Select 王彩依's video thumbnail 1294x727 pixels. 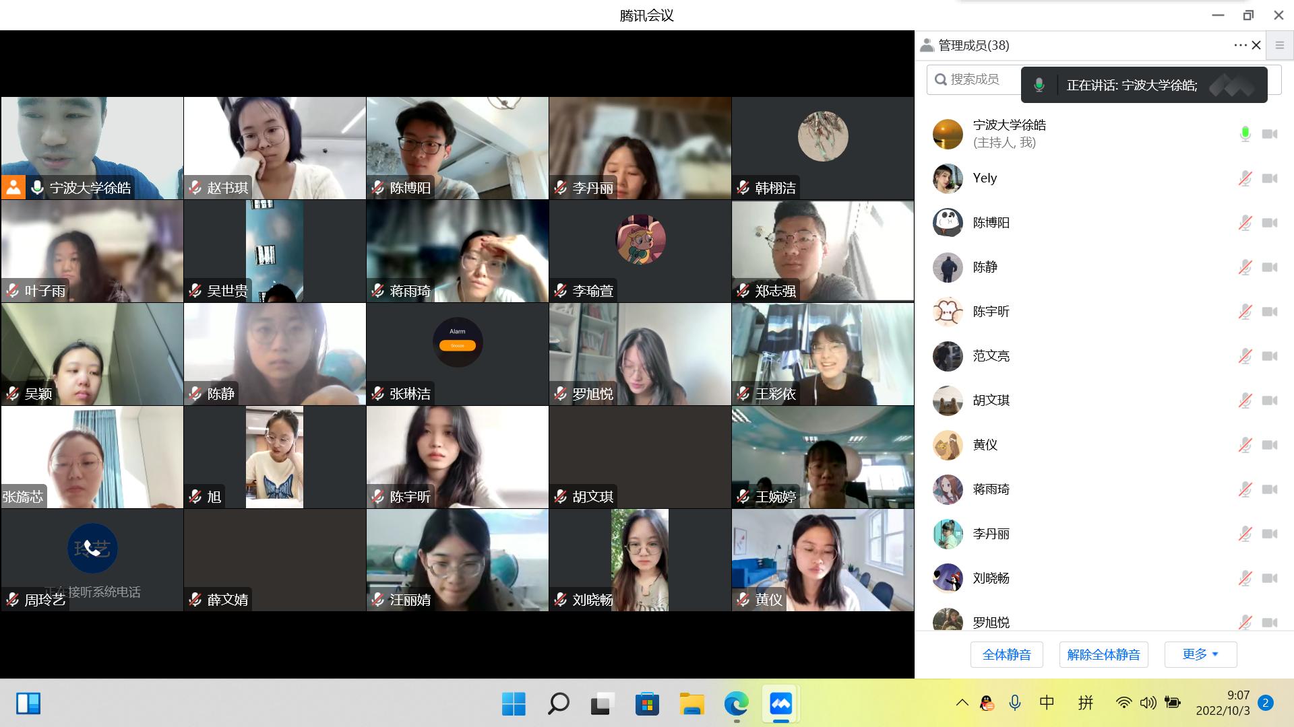point(822,353)
